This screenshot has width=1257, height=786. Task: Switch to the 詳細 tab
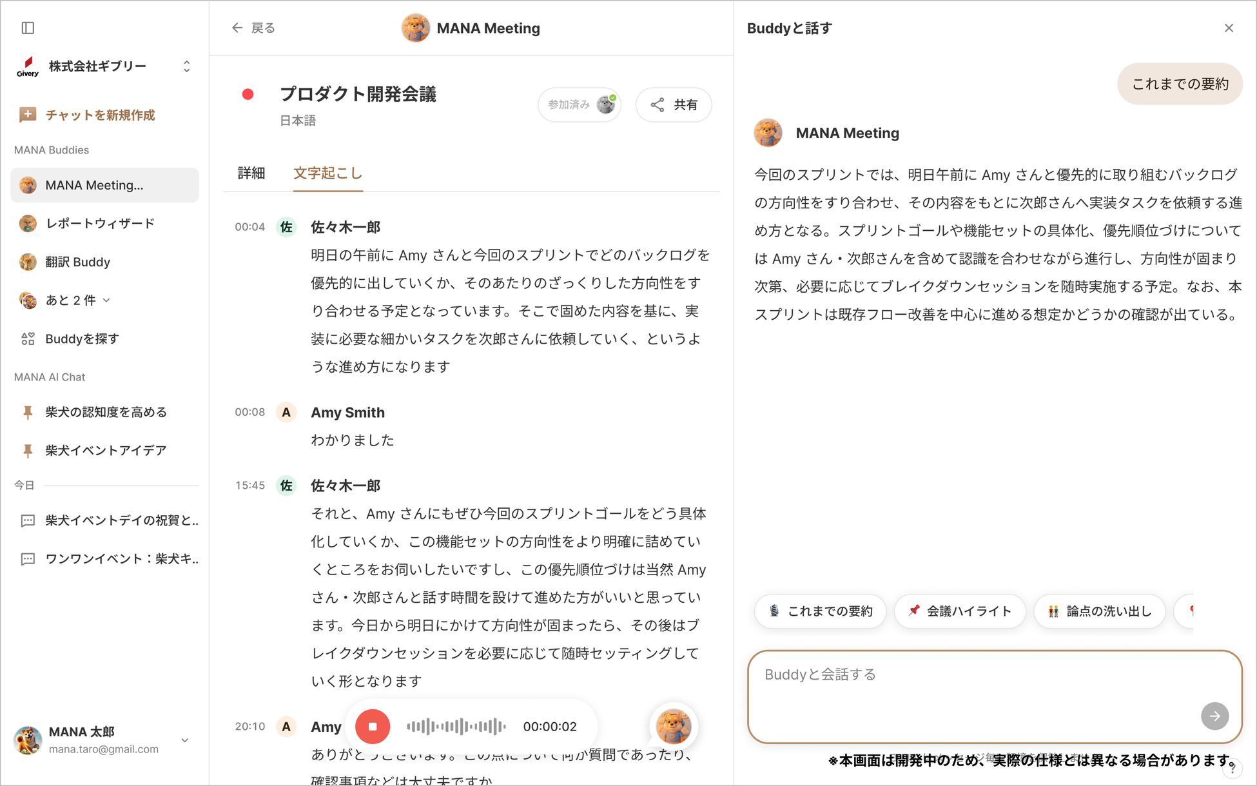point(251,173)
